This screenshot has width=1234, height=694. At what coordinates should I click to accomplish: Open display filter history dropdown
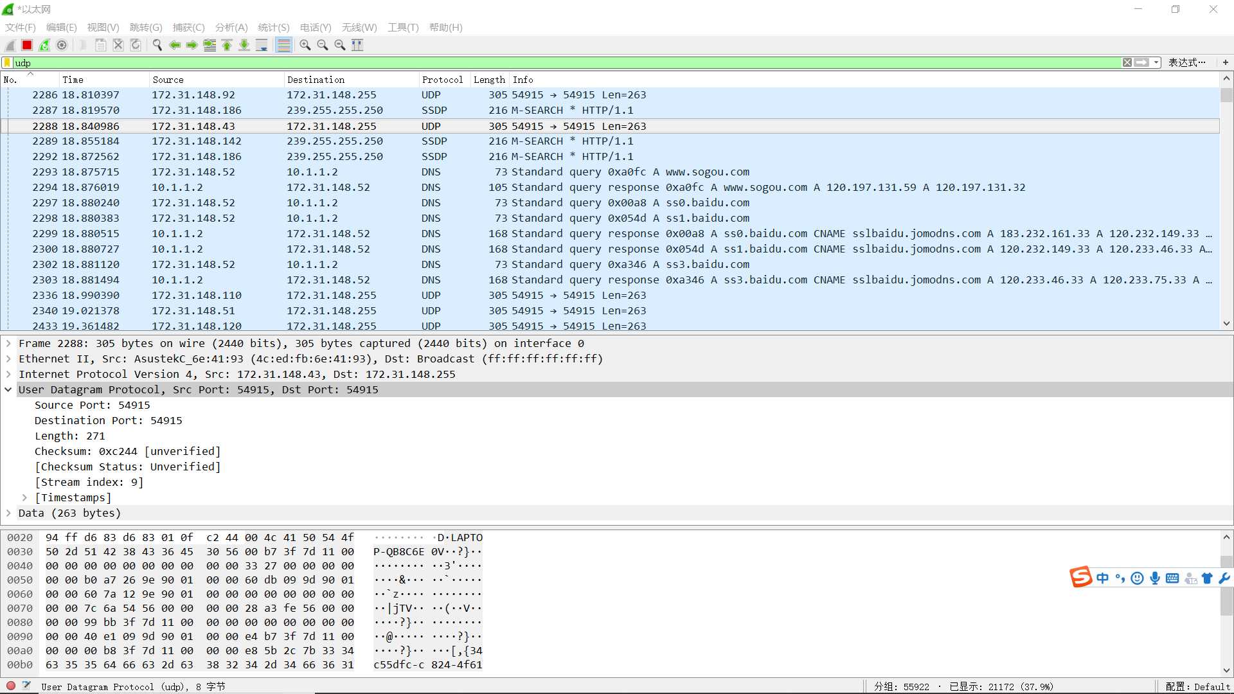click(x=1156, y=62)
